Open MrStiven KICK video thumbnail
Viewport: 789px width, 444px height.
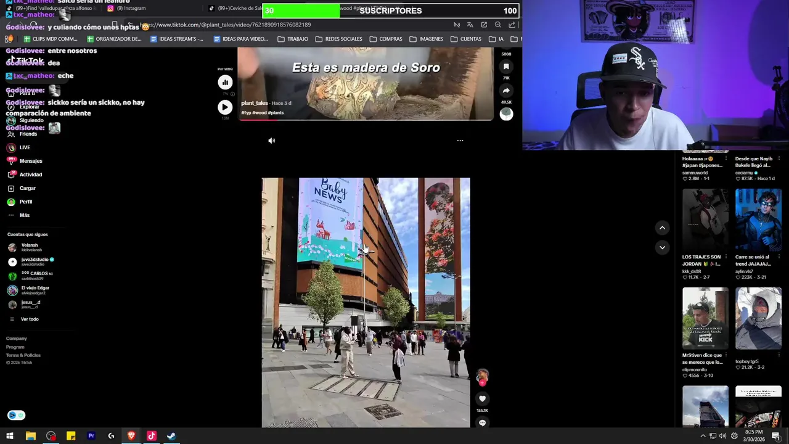click(x=705, y=318)
